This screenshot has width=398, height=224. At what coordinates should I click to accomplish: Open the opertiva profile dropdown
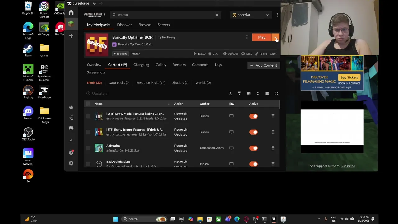pos(251,15)
